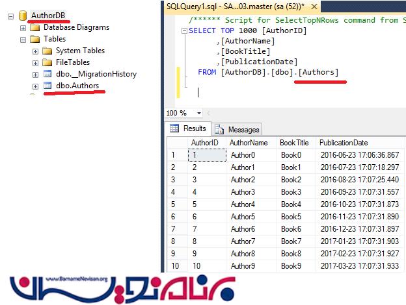Click [AuthorName] in the query text

point(248,41)
